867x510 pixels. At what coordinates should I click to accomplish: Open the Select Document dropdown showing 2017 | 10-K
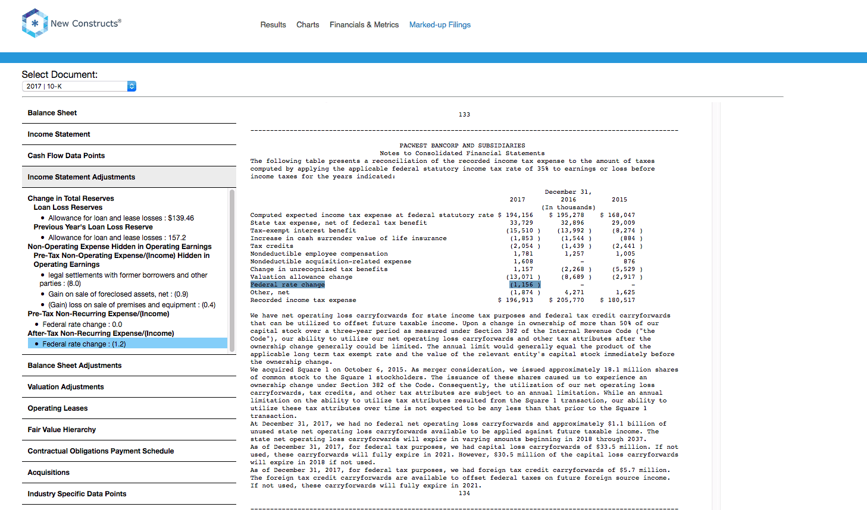[x=79, y=86]
